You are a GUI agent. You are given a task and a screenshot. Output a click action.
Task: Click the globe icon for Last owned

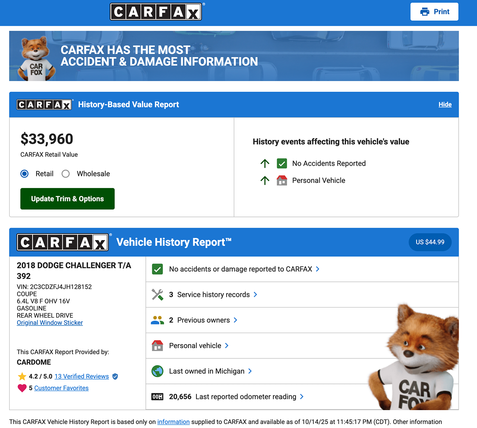tap(157, 371)
